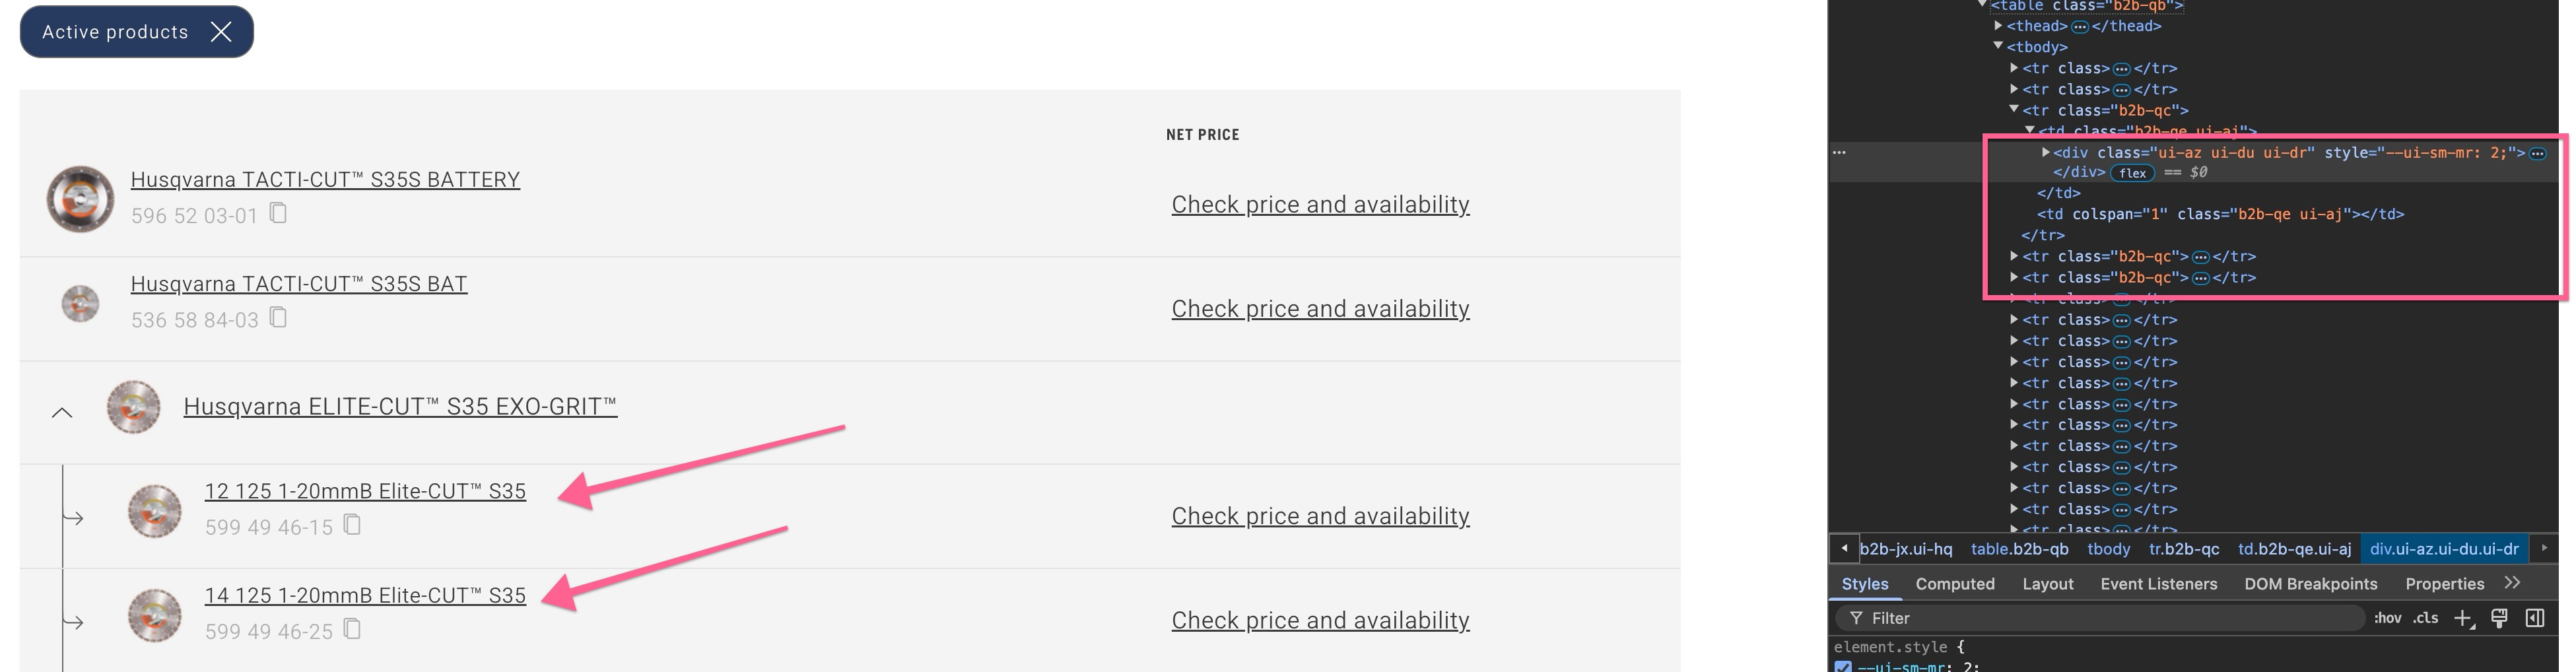Open the Event Listeners tab
The height and width of the screenshot is (672, 2576).
2158,584
